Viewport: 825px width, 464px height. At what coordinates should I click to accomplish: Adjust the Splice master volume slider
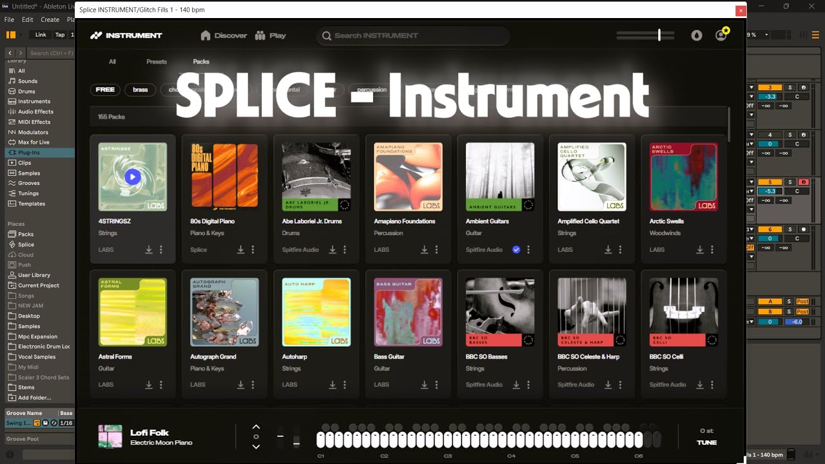(645, 35)
